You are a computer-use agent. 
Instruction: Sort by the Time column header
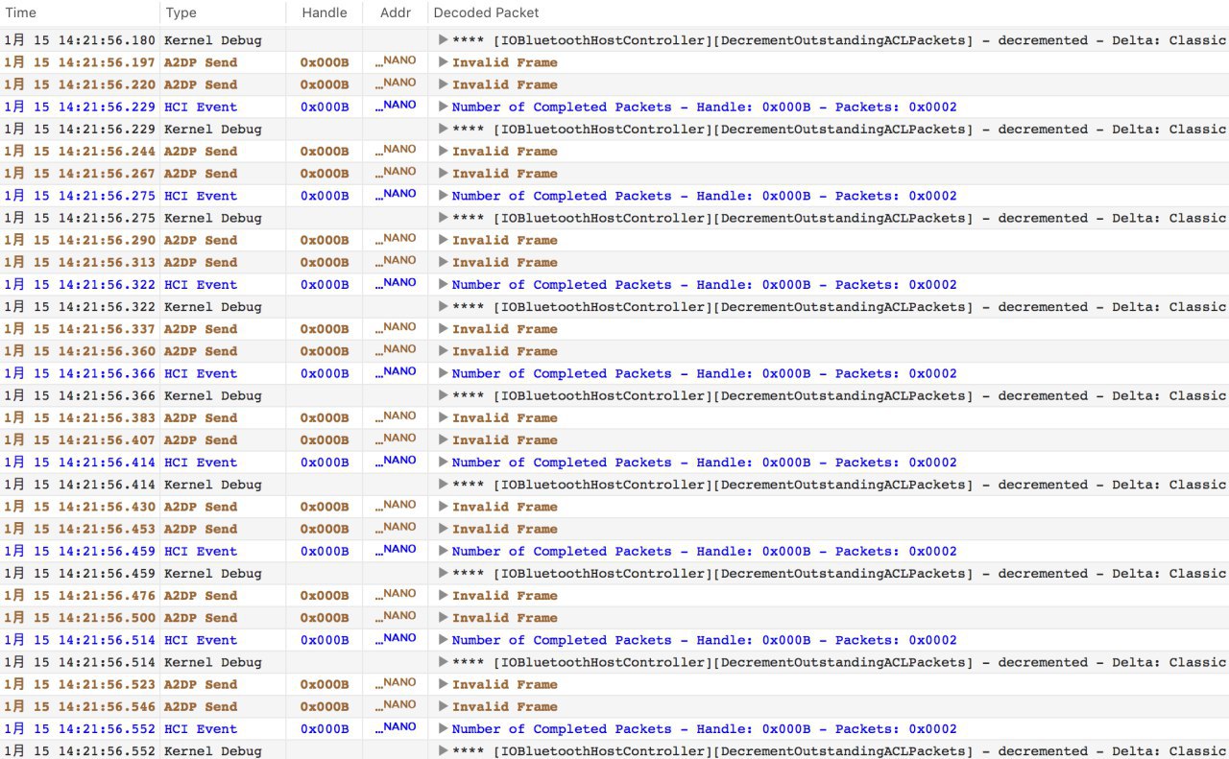(21, 12)
